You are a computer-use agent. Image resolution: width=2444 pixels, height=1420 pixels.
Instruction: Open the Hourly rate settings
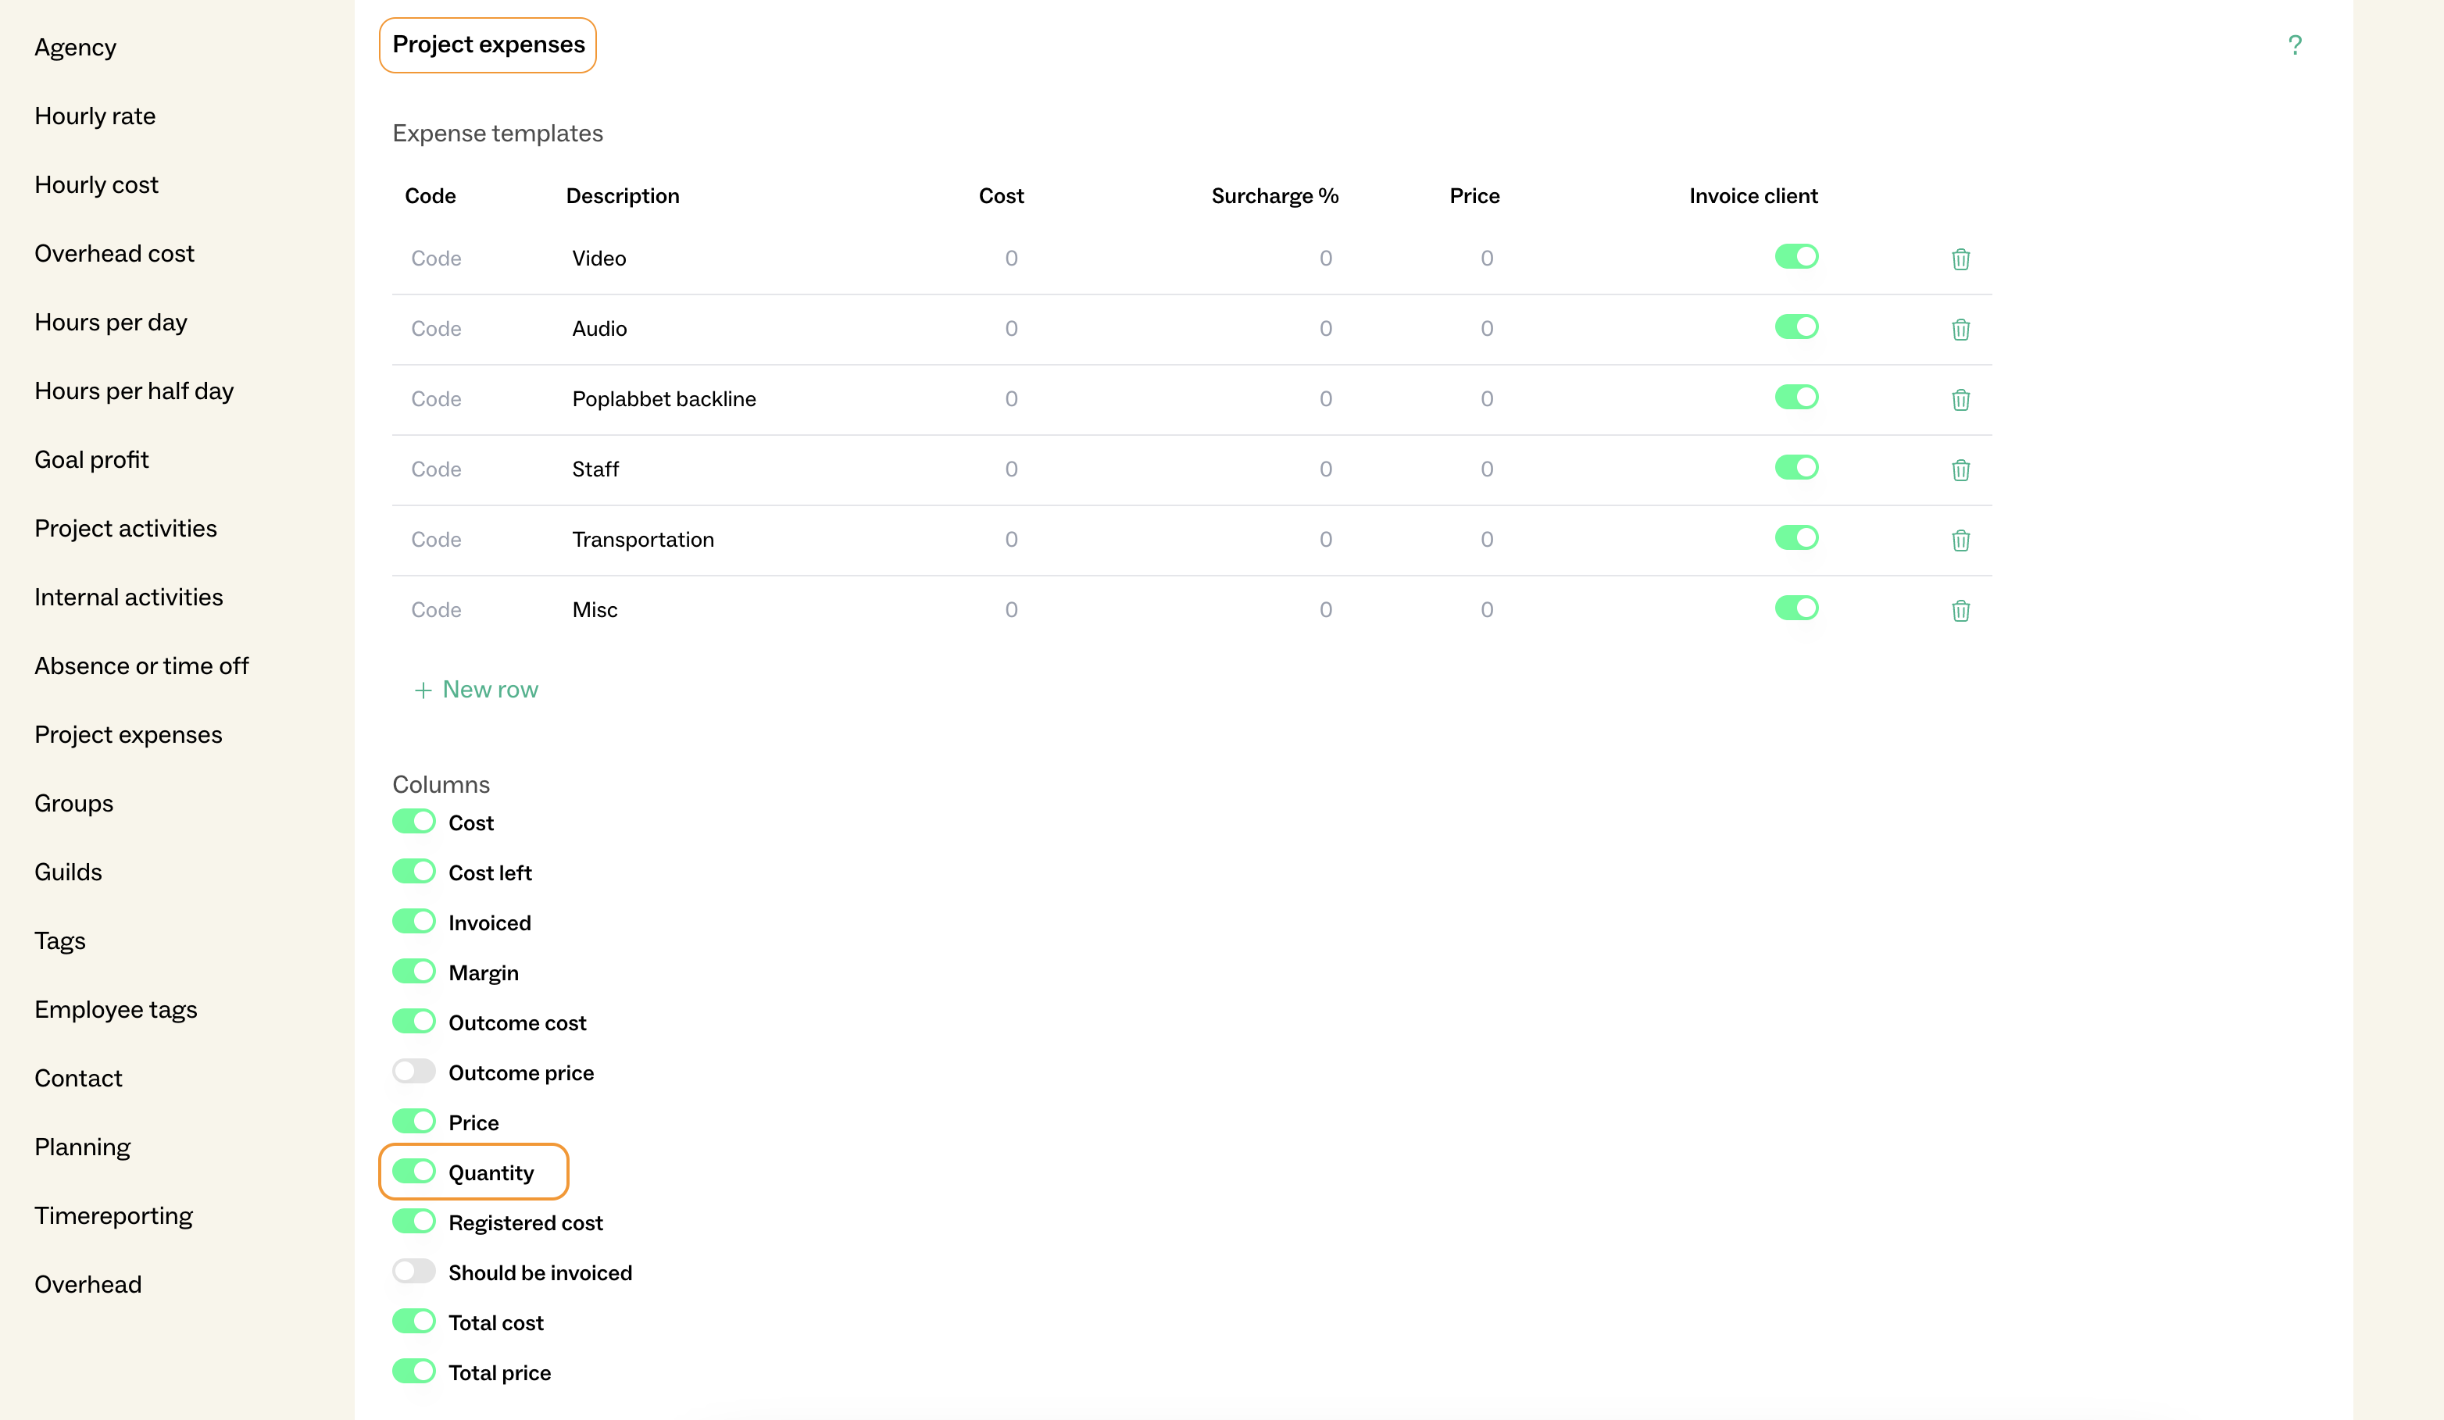pos(95,116)
